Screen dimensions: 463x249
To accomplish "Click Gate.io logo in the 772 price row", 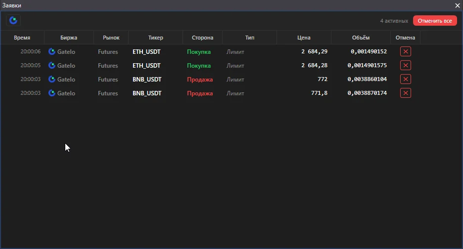I will [52, 80].
